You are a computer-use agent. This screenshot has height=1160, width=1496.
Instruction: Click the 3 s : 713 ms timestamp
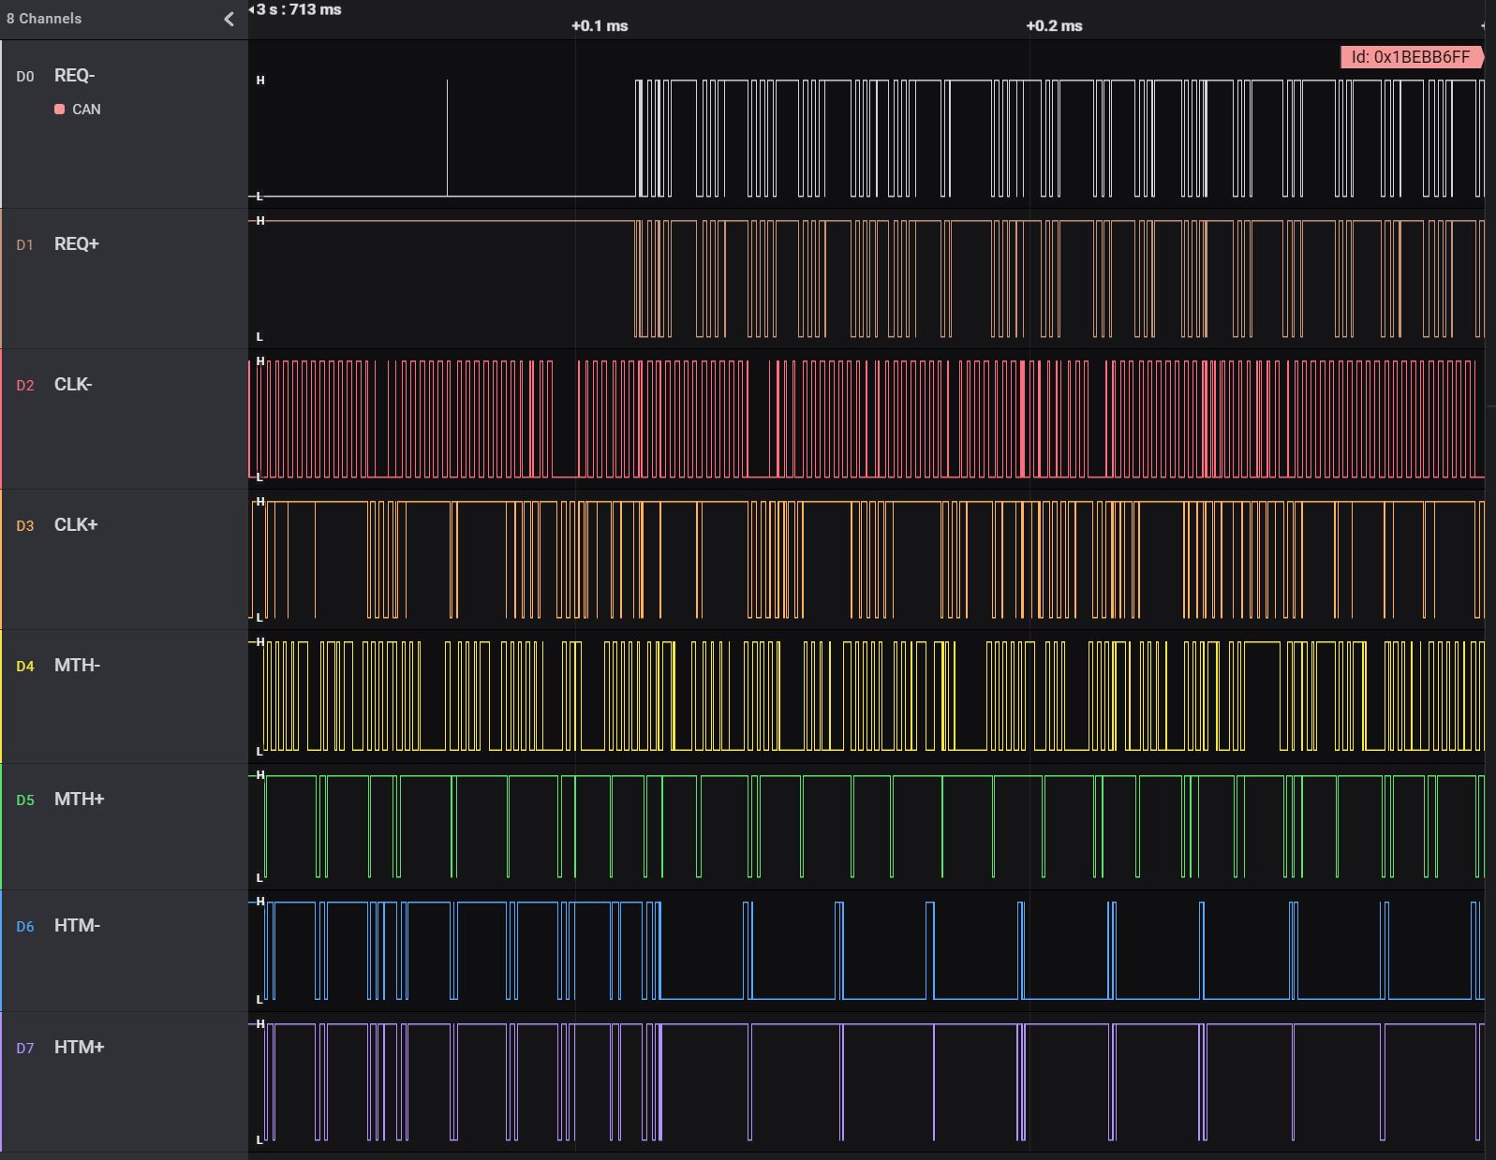(299, 9)
